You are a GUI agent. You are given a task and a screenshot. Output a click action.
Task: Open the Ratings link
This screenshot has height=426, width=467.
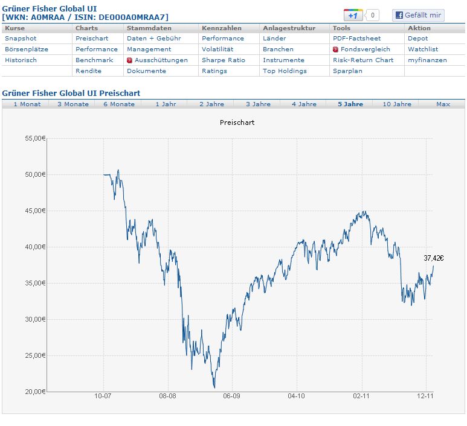click(x=214, y=71)
